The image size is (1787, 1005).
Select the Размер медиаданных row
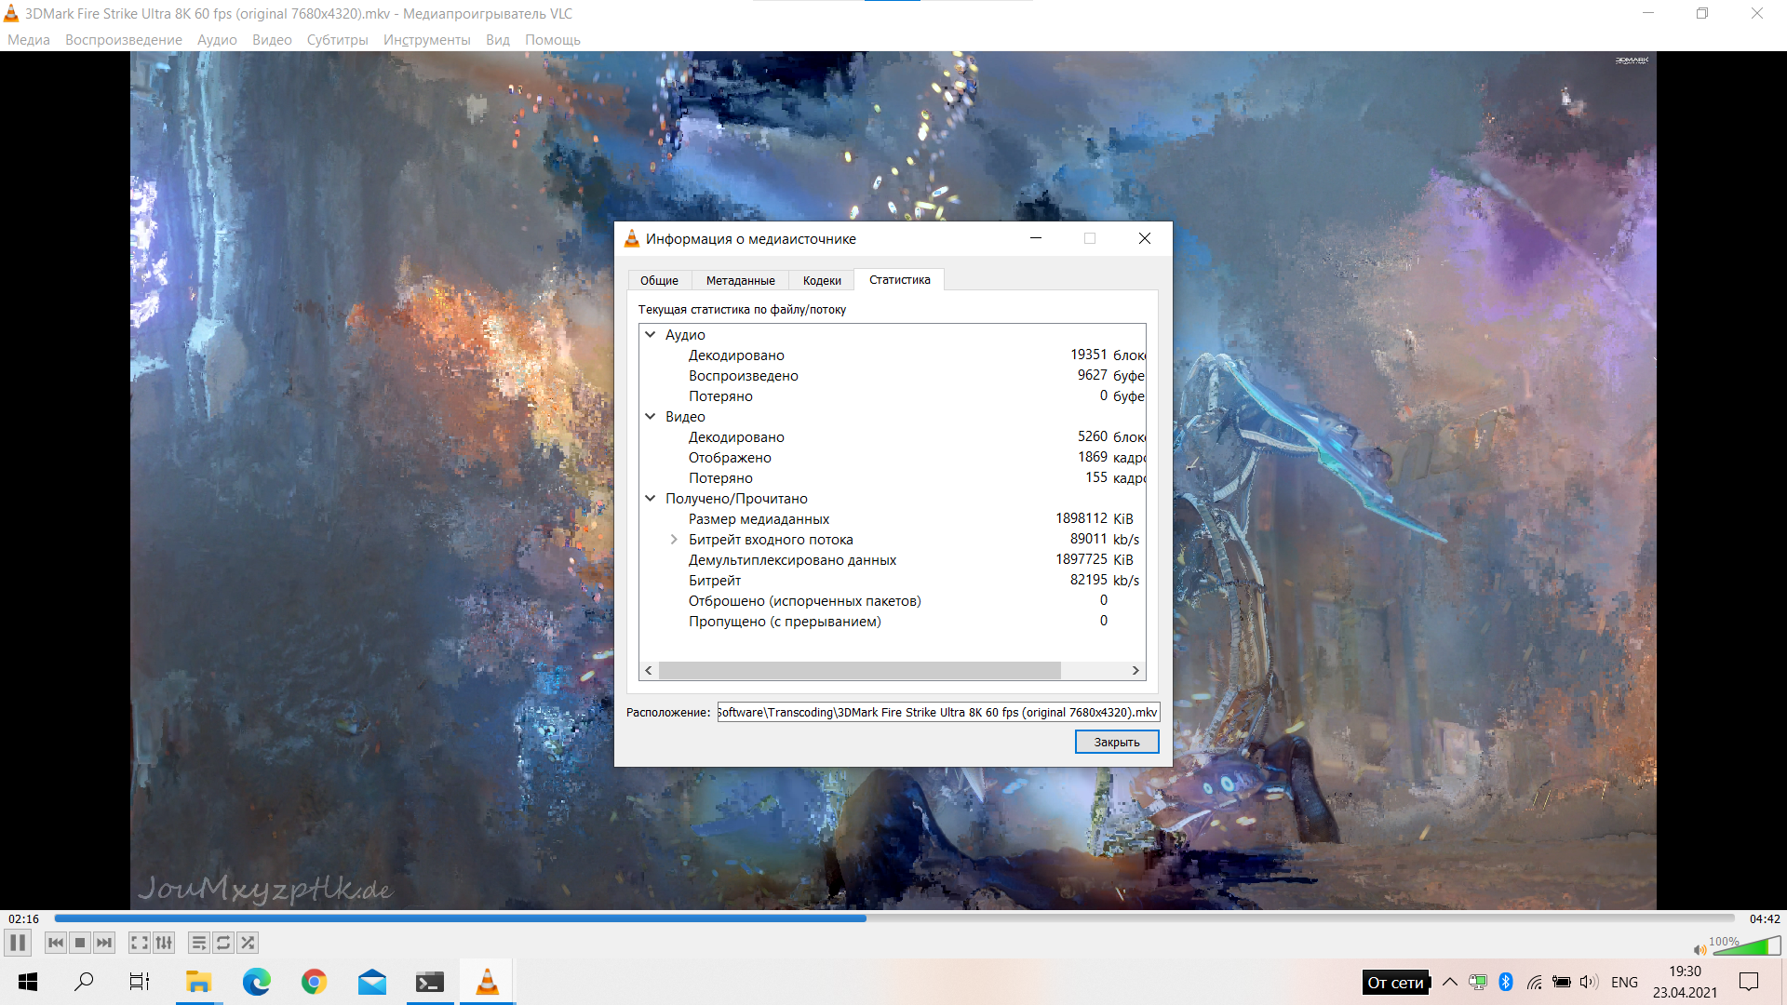click(x=893, y=519)
